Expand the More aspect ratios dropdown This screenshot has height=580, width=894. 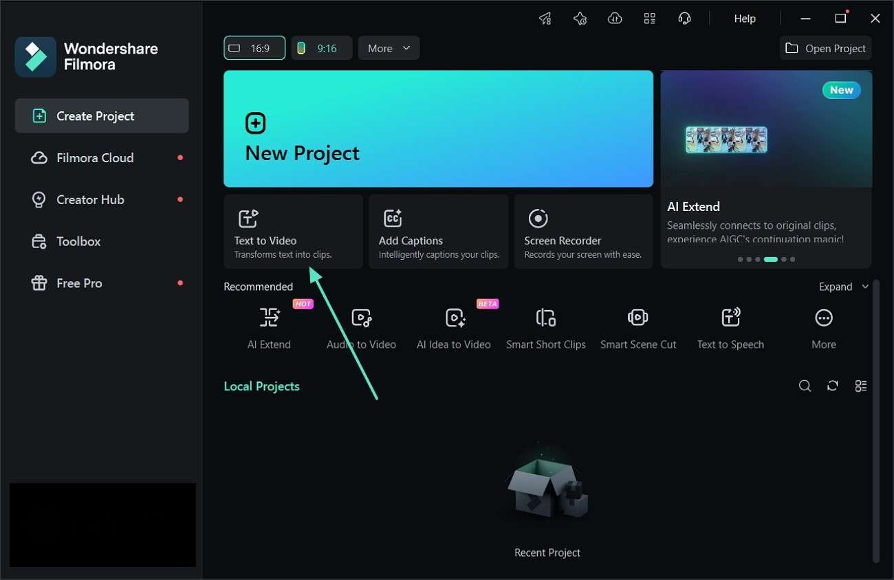tap(389, 48)
